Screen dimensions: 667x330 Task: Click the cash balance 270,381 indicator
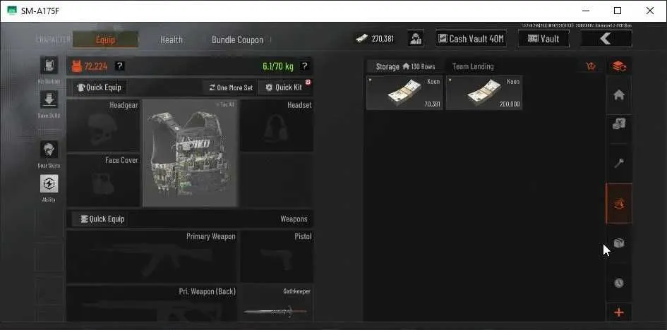375,39
